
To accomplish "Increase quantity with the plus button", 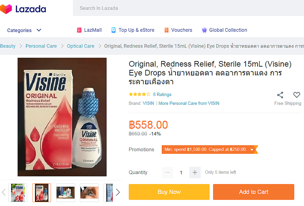I will tap(195, 172).
